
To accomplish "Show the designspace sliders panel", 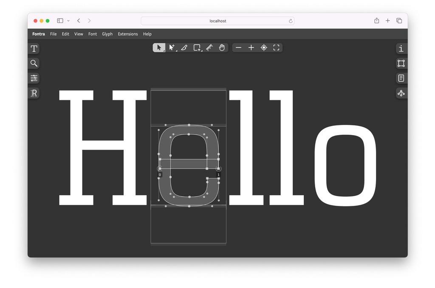I will 34,78.
